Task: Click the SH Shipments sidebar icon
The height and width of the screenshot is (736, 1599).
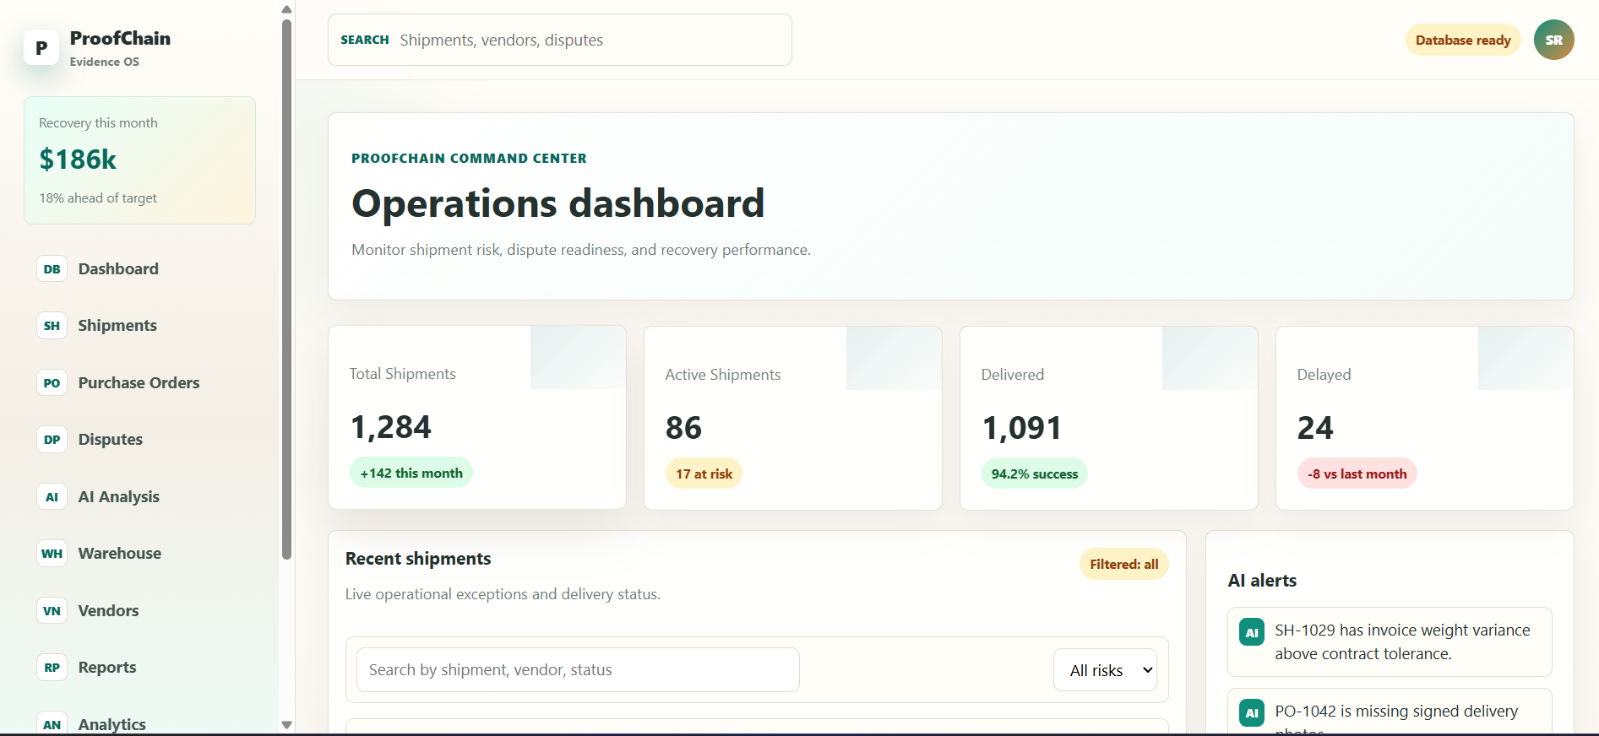Action: 52,326
